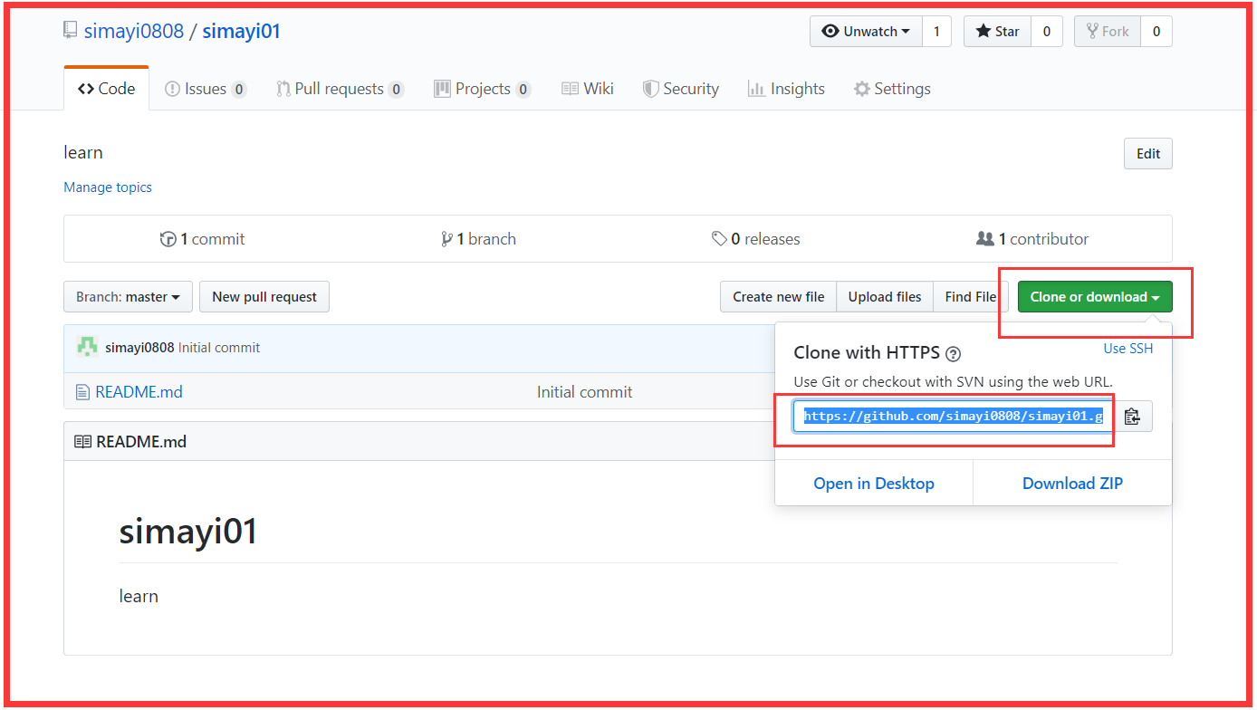Click New pull request button

(x=264, y=297)
